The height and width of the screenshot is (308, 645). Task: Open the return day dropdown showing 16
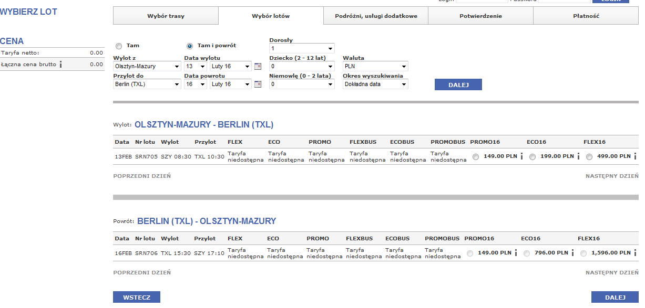[x=196, y=84]
